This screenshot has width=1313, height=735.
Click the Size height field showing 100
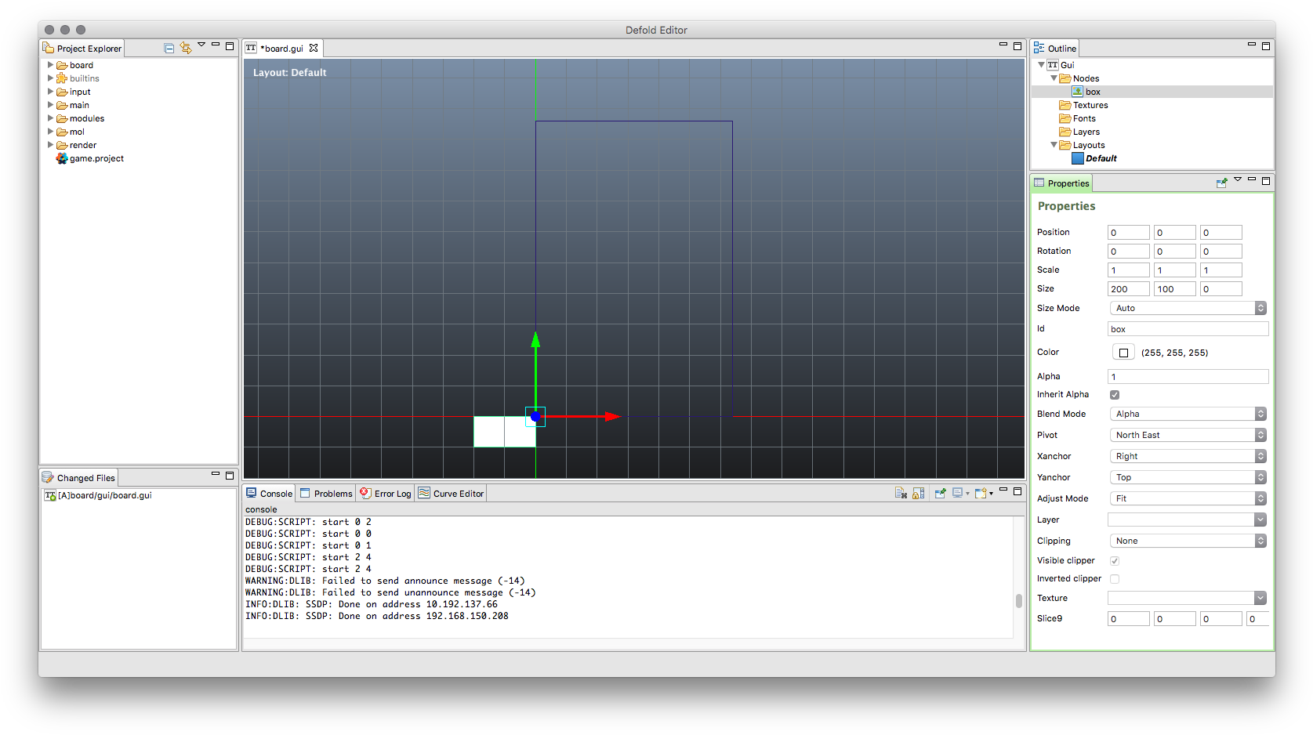[x=1175, y=289]
